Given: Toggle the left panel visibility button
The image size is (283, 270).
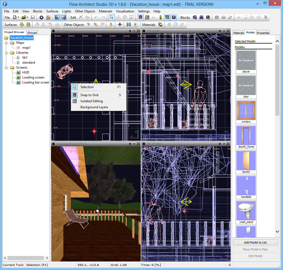Looking at the screenshot, I should (57, 18).
